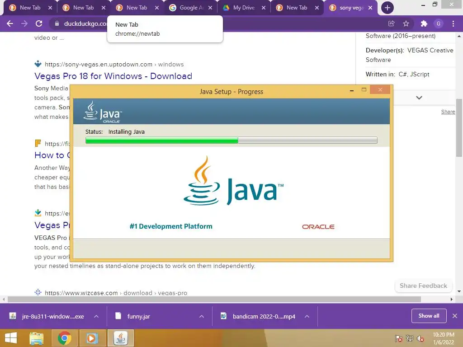Minimize the Java Setup window
The width and height of the screenshot is (463, 347).
(x=351, y=90)
